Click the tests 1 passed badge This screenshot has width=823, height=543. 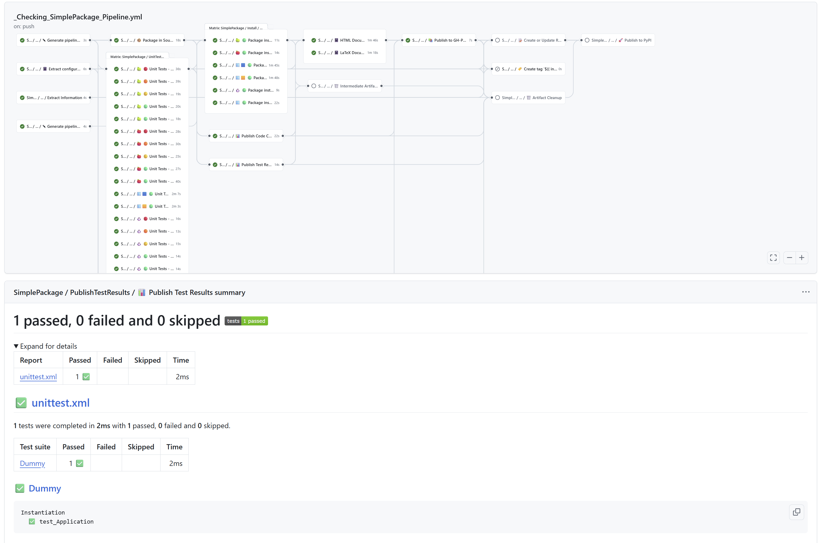tap(246, 321)
